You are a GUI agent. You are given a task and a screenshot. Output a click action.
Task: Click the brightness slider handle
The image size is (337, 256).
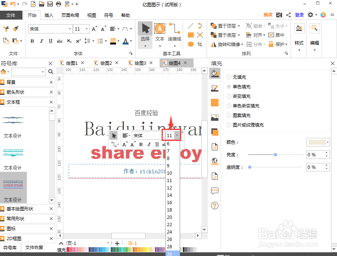275,154
